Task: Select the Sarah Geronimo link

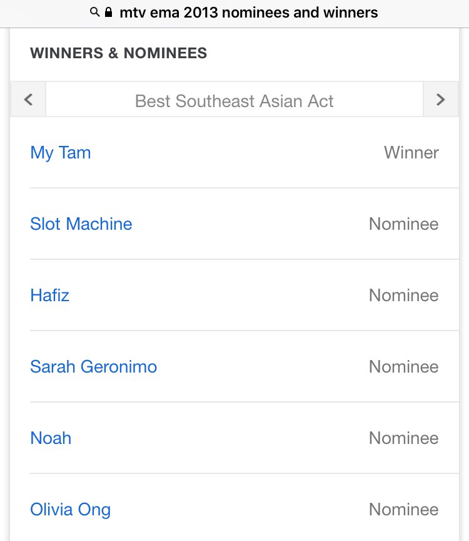Action: (x=94, y=367)
